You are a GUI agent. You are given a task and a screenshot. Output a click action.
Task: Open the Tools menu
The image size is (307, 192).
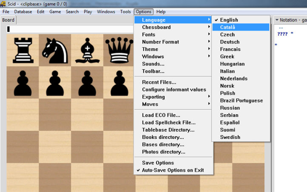point(125,11)
